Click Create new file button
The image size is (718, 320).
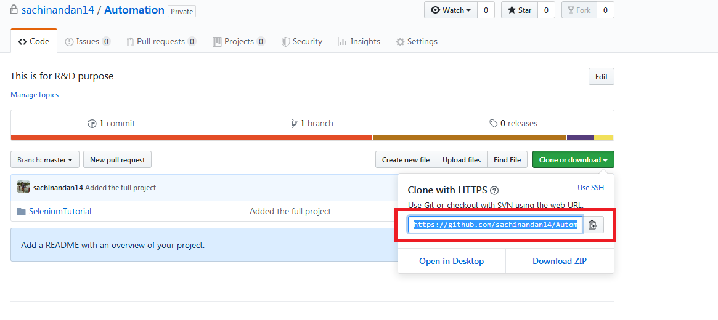point(406,160)
